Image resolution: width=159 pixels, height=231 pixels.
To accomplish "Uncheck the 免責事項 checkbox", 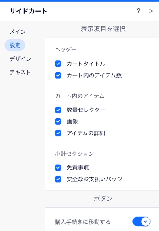I will point(58,167).
